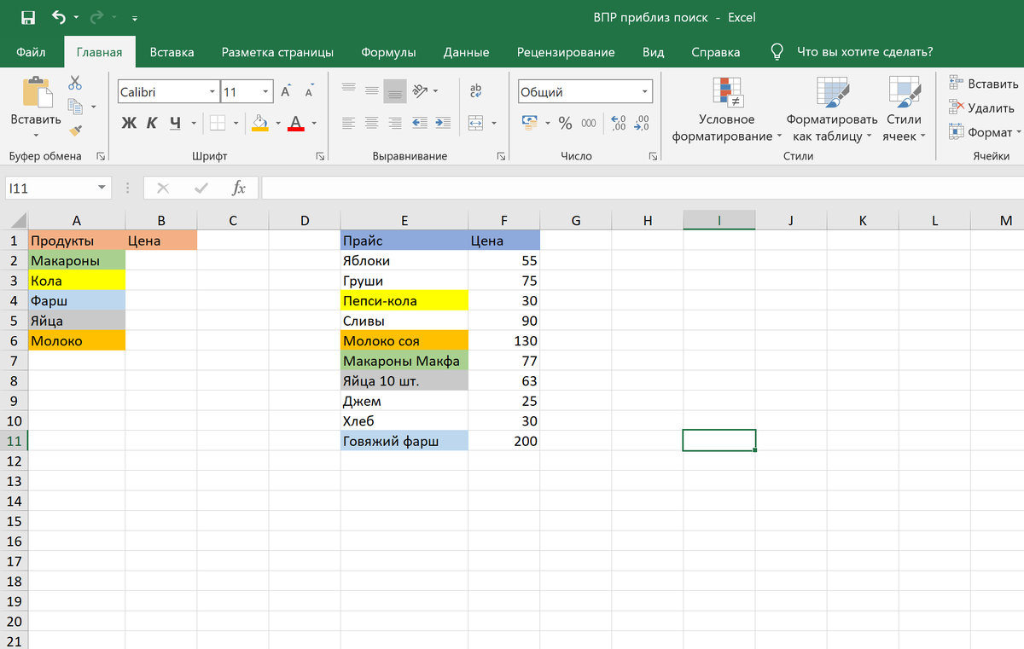
Task: Select the yellow Пепси-кола cell
Action: pos(404,301)
